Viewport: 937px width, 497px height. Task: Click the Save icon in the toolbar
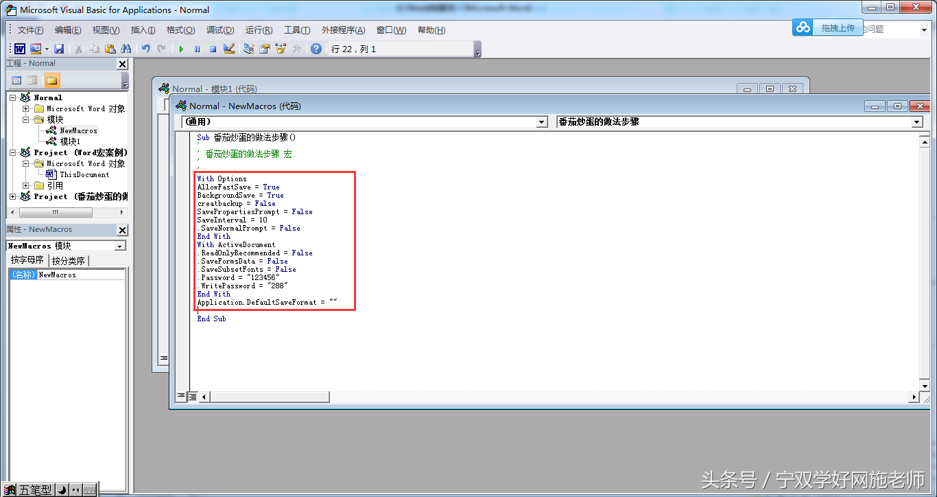coord(59,49)
